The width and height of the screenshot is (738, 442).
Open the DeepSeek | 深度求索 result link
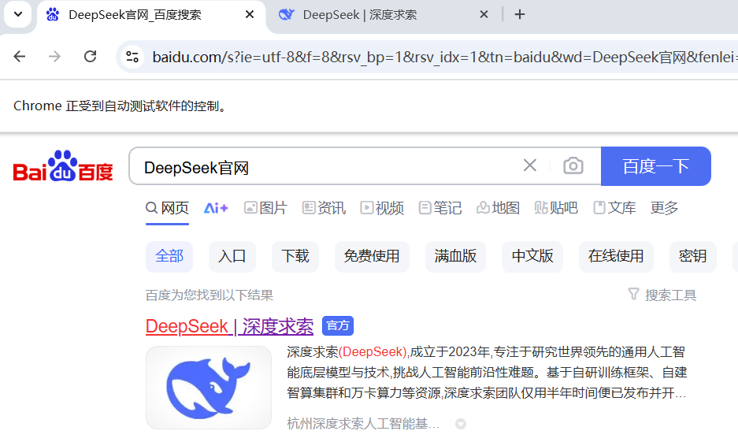point(229,326)
